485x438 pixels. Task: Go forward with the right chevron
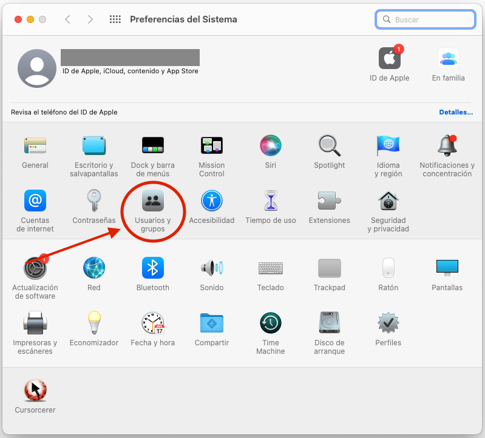(x=90, y=19)
